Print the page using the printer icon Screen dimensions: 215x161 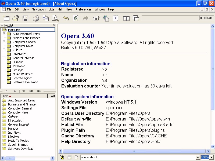[36, 18]
